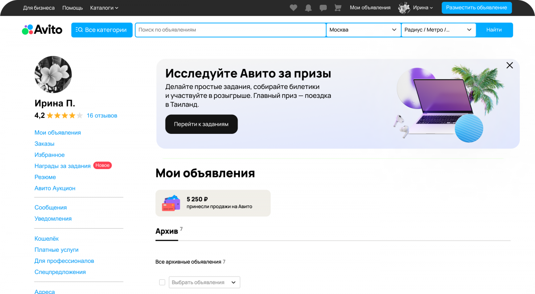This screenshot has height=294, width=535.
Task: Click large profile photo of Ирина П.
Action: pyautogui.click(x=53, y=74)
